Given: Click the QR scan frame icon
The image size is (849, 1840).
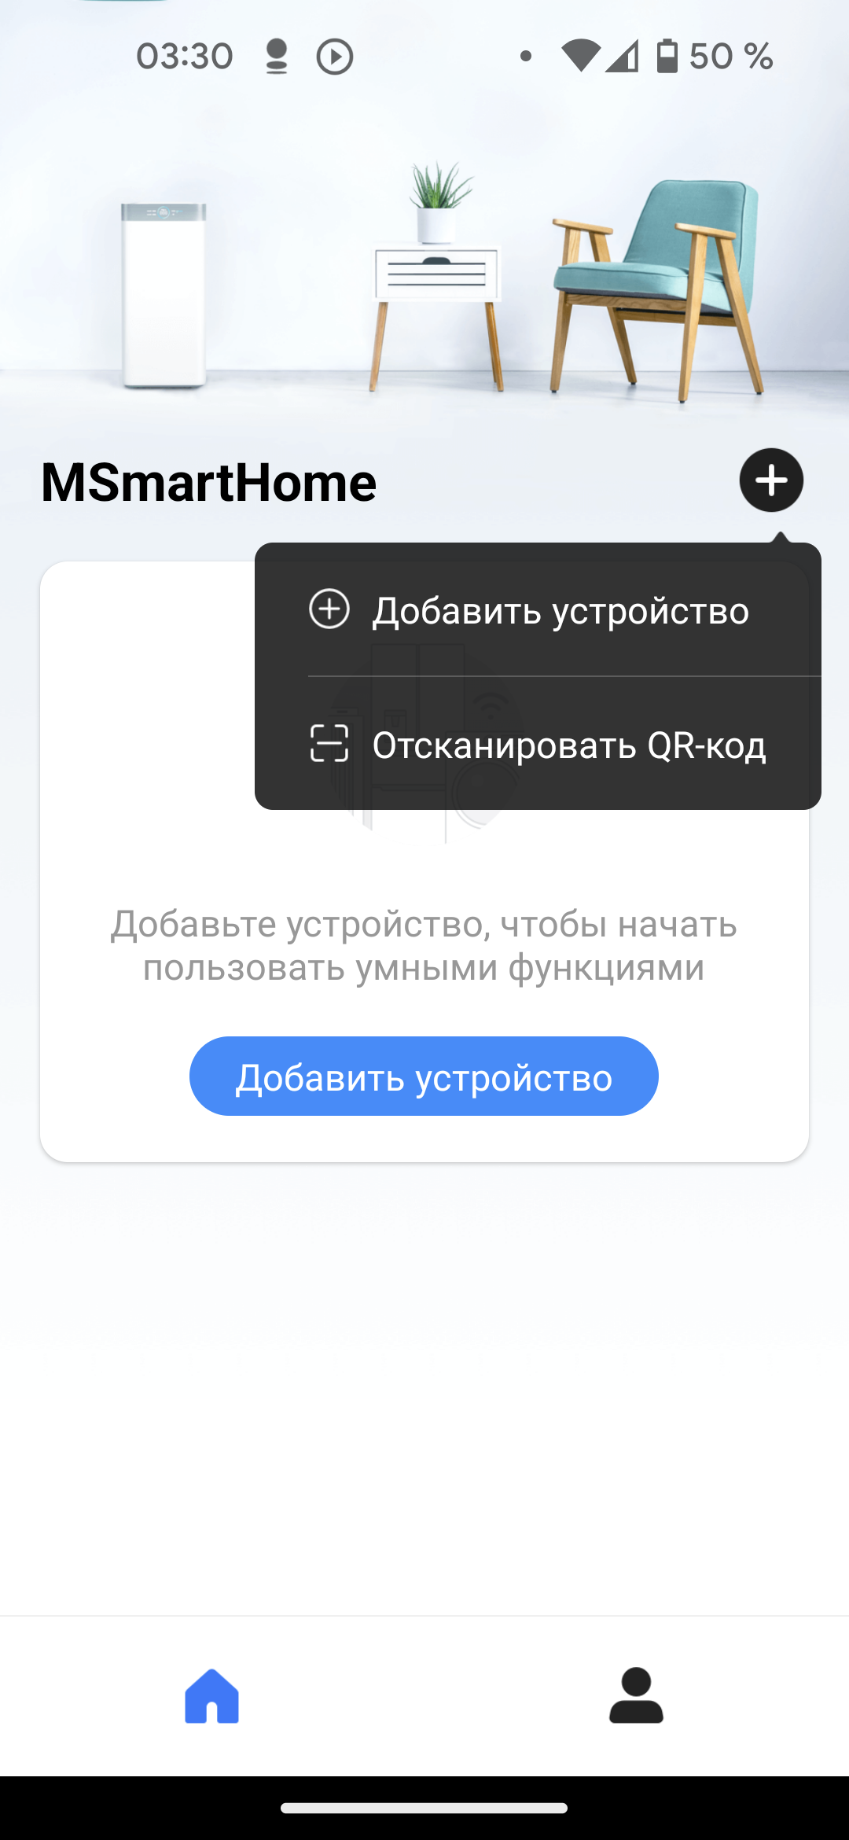Looking at the screenshot, I should coord(329,744).
